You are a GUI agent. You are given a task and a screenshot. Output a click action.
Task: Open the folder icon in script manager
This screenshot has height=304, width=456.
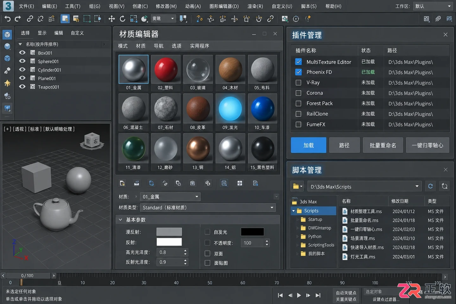[x=297, y=186]
